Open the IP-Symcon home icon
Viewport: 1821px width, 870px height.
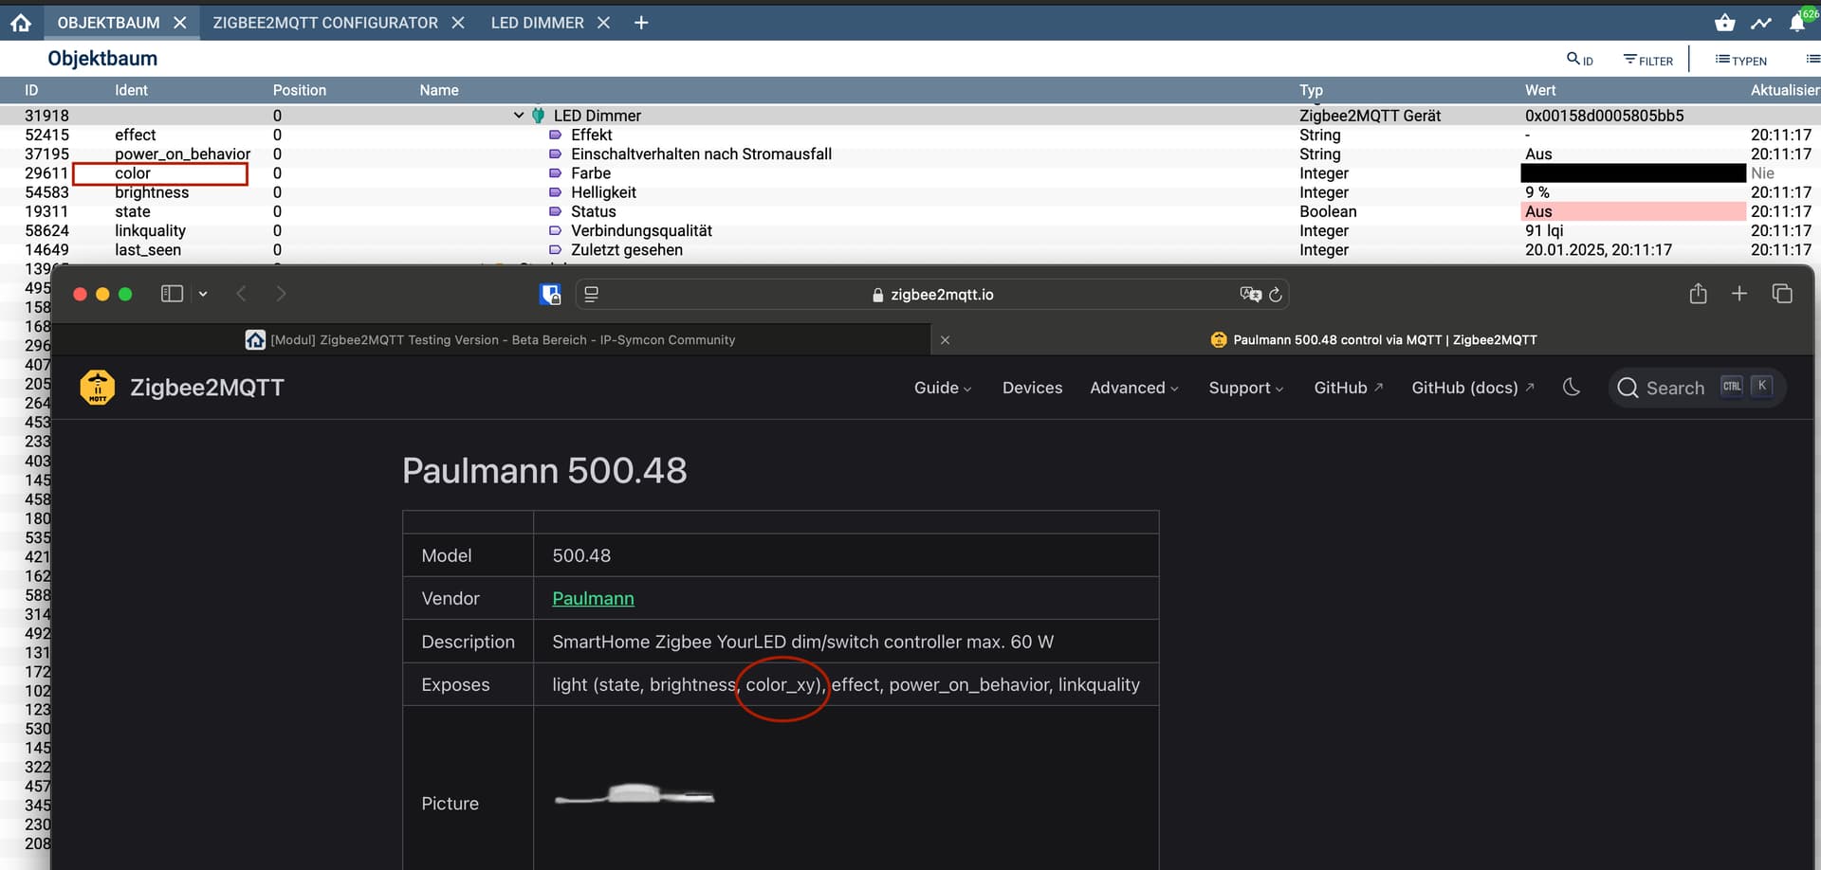coord(21,23)
